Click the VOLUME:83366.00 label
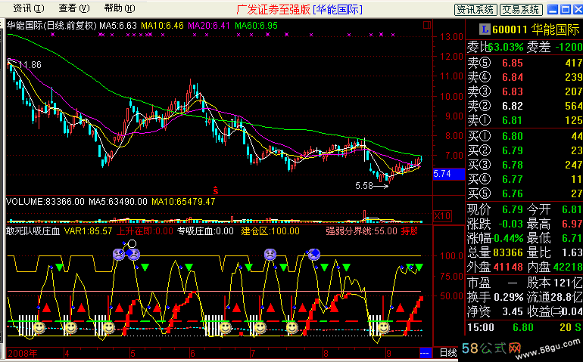 tap(45, 202)
